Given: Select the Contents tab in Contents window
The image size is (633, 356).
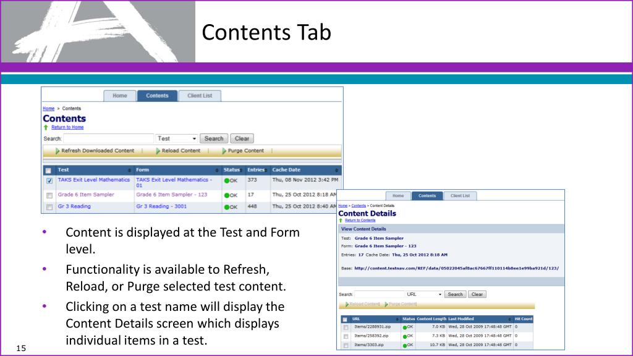Looking at the screenshot, I should [x=157, y=96].
